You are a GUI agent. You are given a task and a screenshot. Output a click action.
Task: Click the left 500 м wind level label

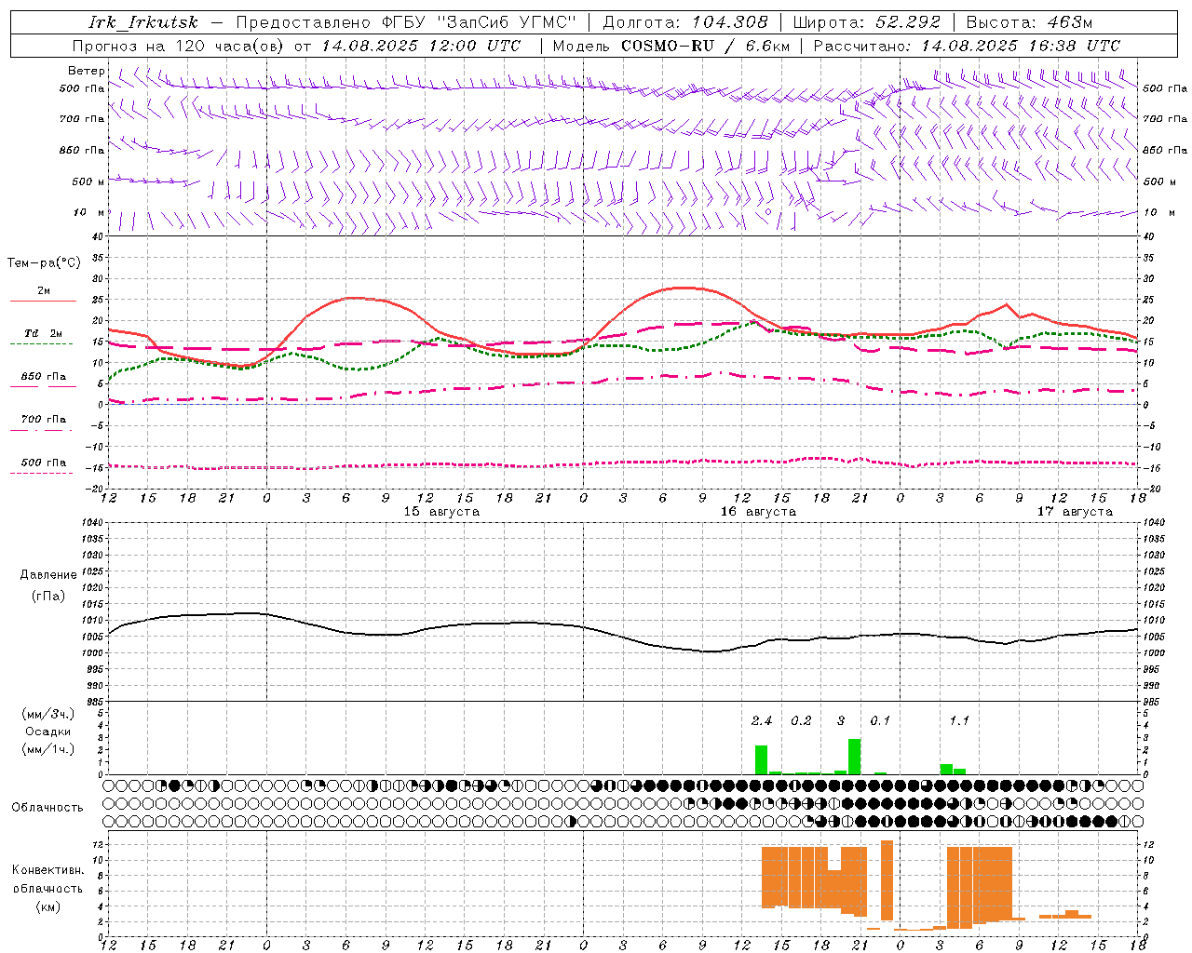88,181
